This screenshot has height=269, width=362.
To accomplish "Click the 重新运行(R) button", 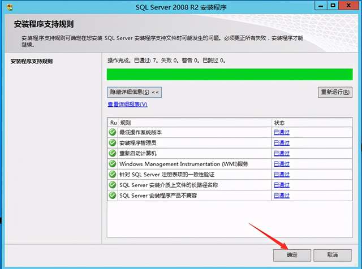I will 335,92.
